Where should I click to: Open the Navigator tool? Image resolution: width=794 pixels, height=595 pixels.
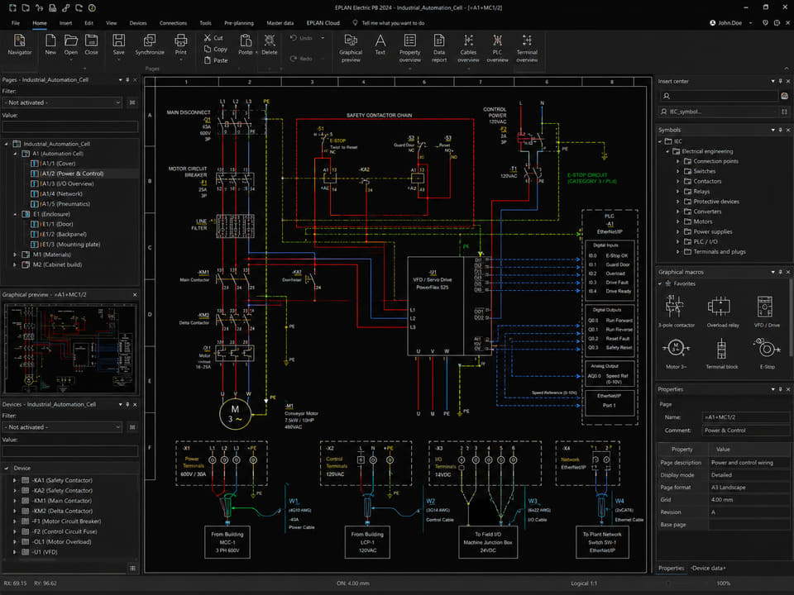coord(19,45)
